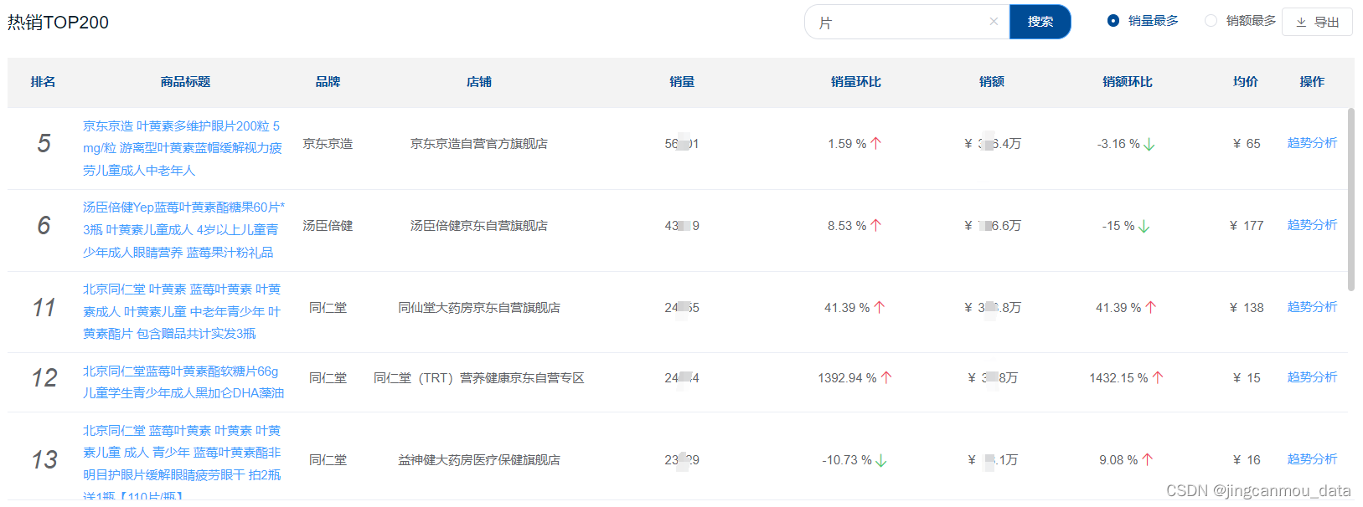Viewport: 1363px width, 507px height.
Task: Focus the search input containing 片
Action: pyautogui.click(x=906, y=22)
